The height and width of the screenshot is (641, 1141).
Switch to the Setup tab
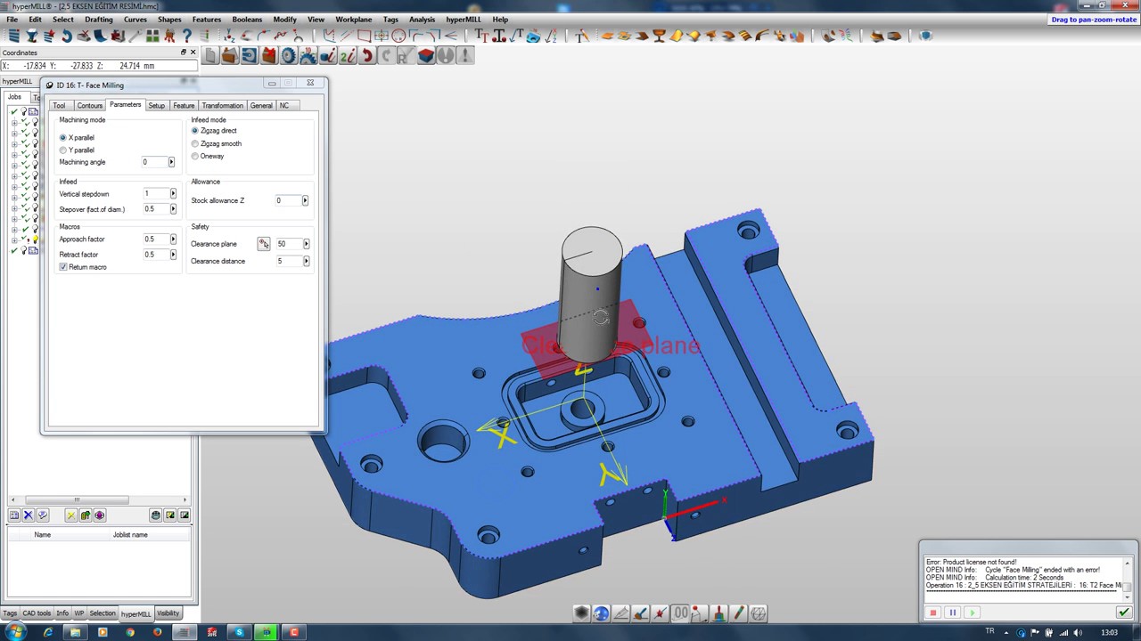pyautogui.click(x=156, y=105)
